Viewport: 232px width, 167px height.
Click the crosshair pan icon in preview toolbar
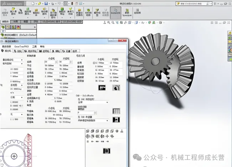(107, 136)
